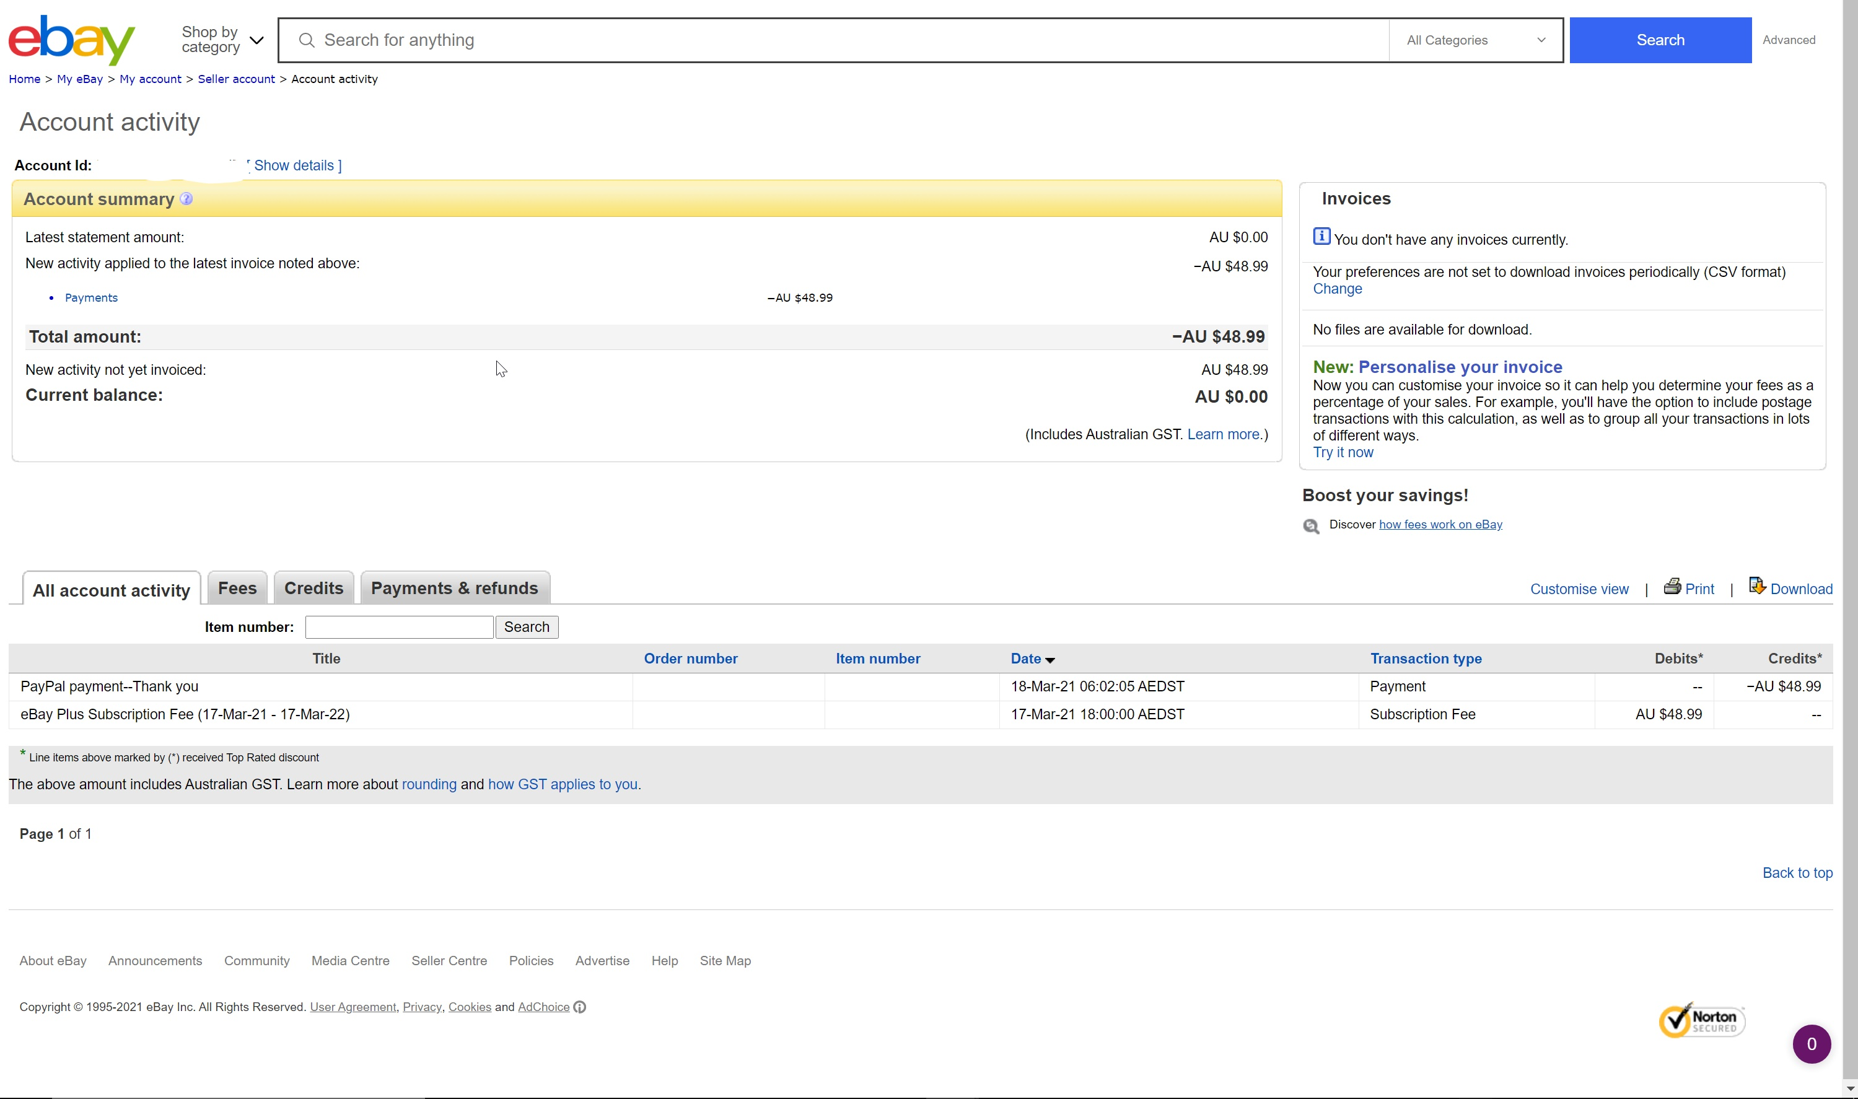This screenshot has width=1858, height=1099.
Task: Open Payments link in summary
Action: click(x=91, y=298)
